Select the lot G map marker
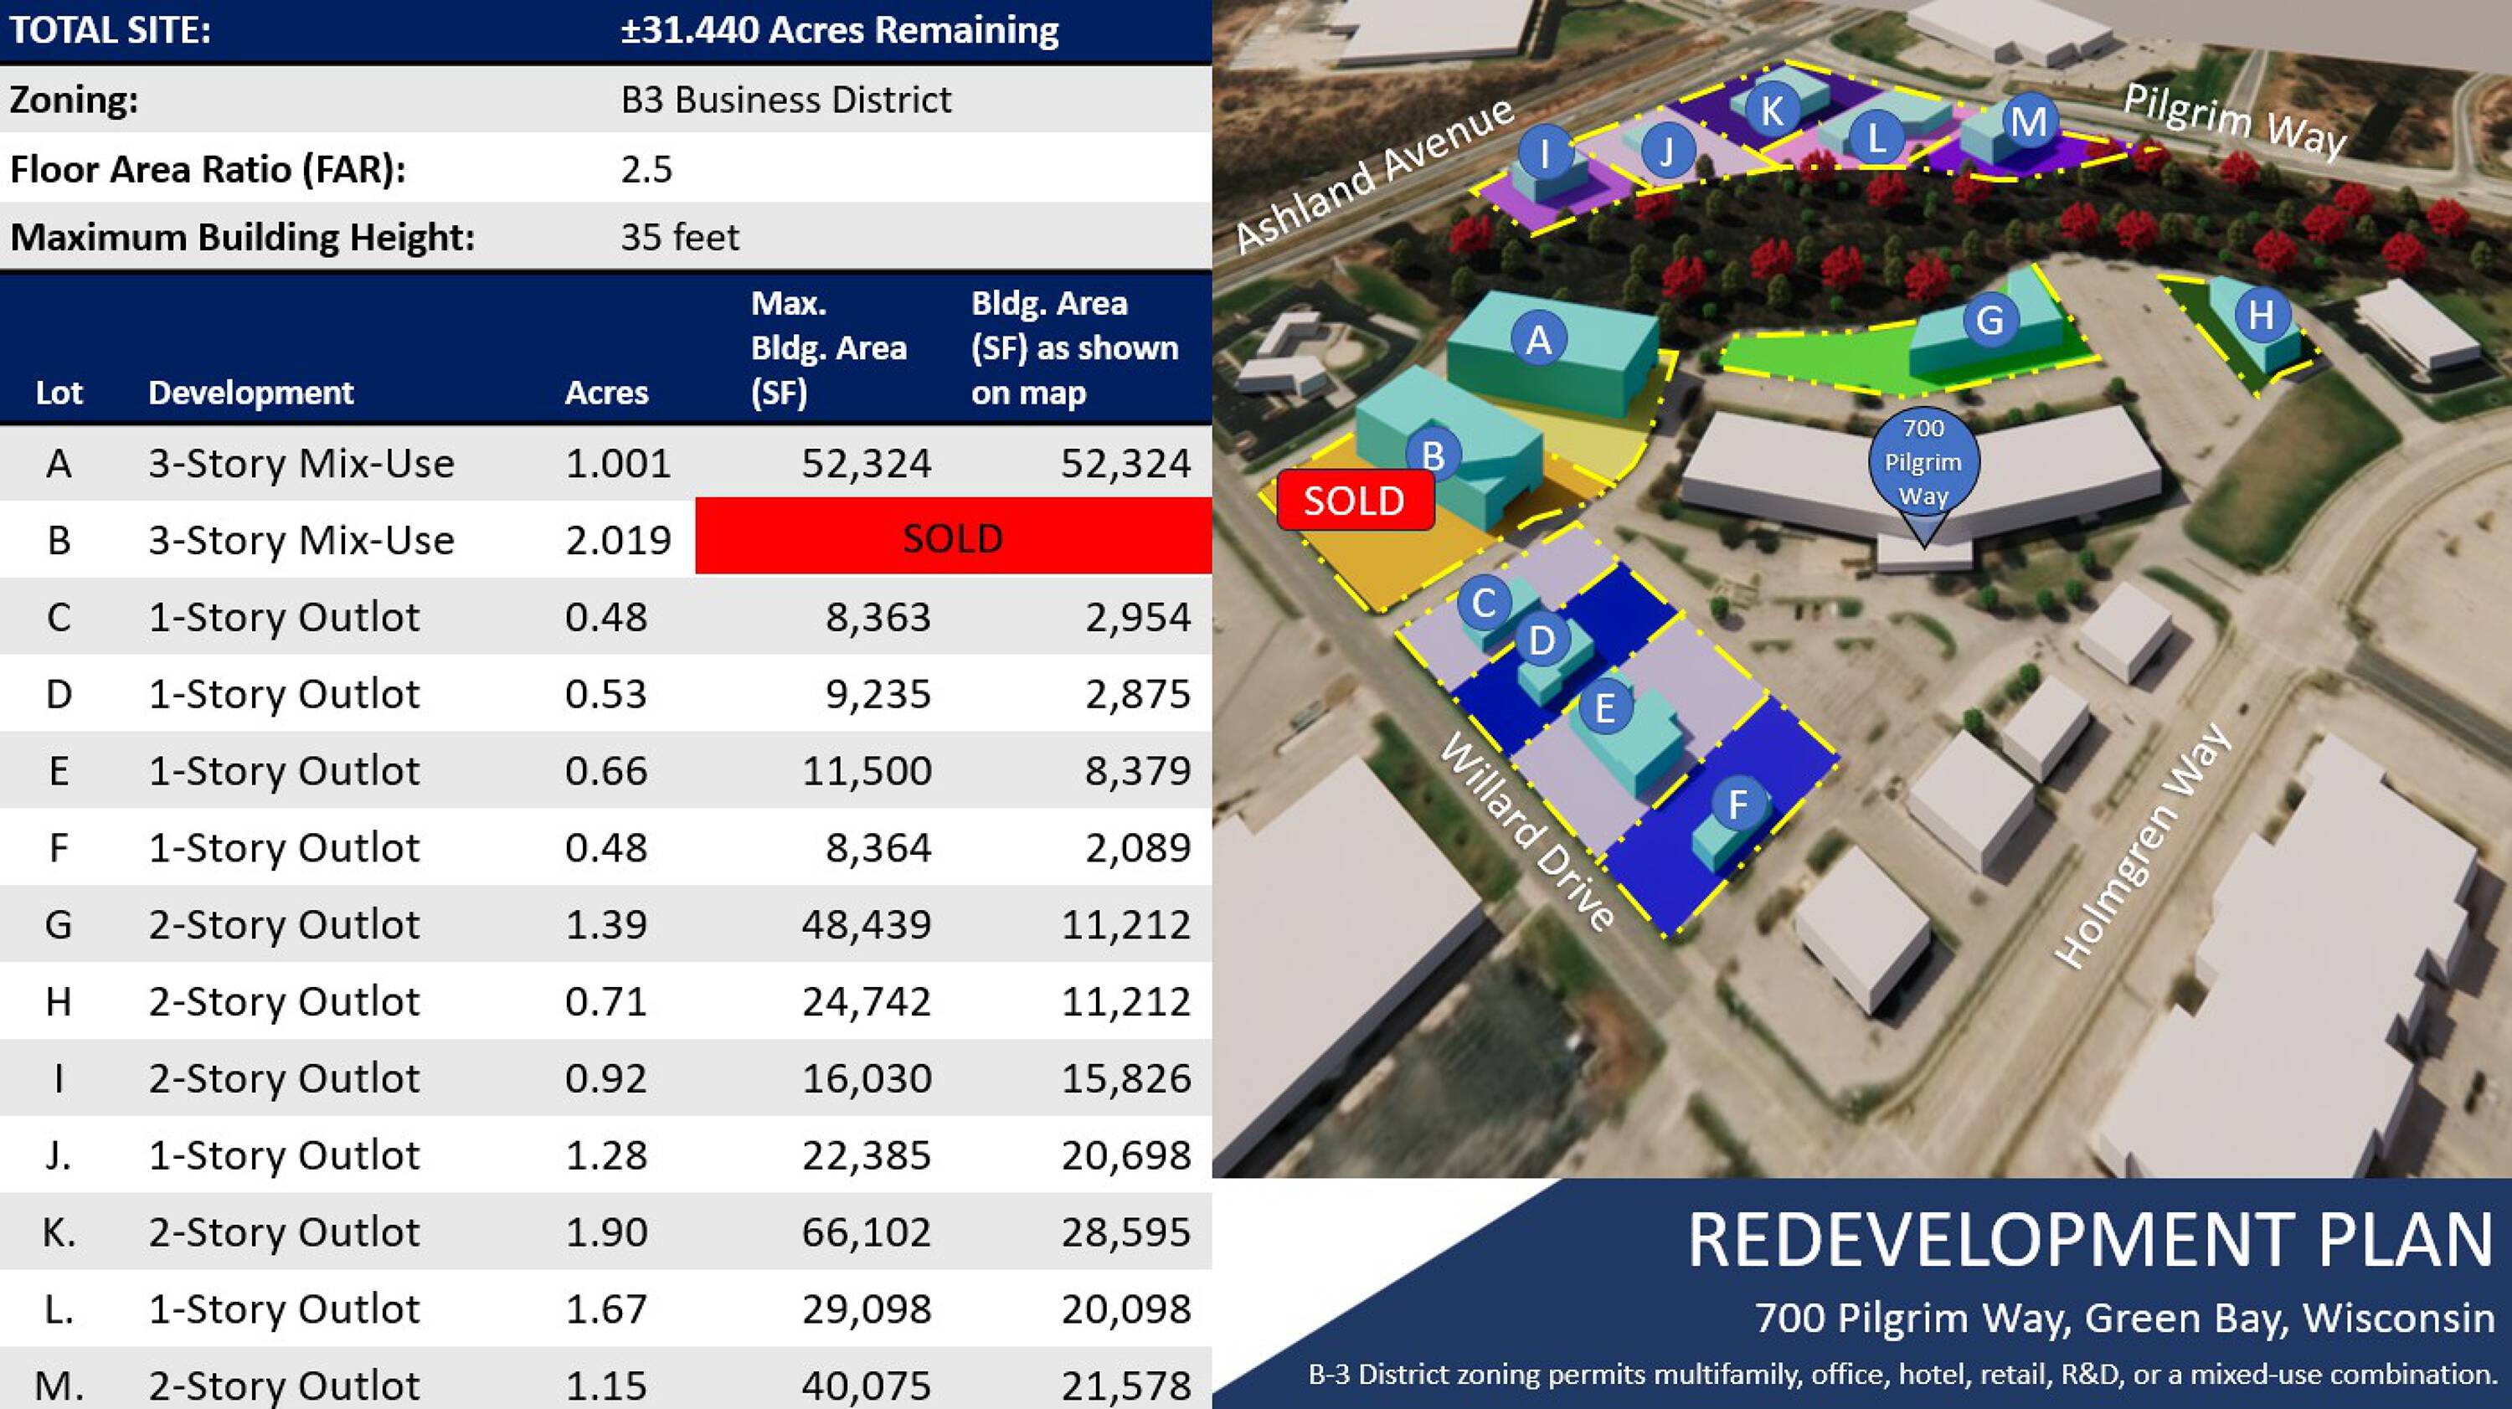This screenshot has width=2512, height=1409. tap(1990, 319)
